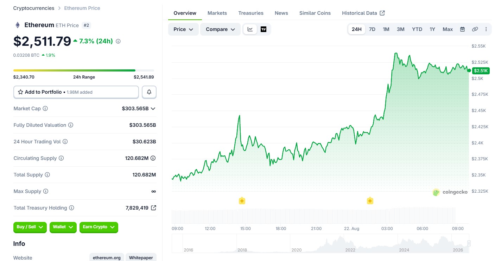This screenshot has width=495, height=261.
Task: Click the second yellow event marker near 22. Aug
Action: tap(370, 201)
